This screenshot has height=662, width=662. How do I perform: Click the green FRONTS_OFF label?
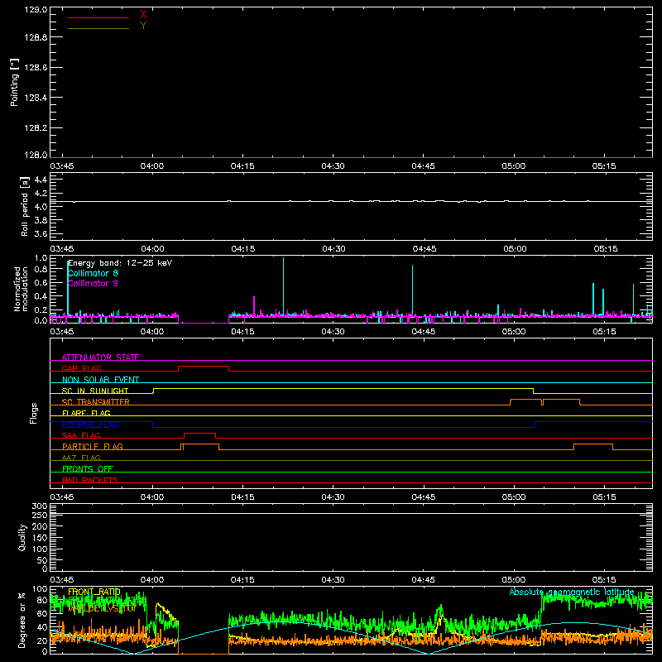[88, 468]
